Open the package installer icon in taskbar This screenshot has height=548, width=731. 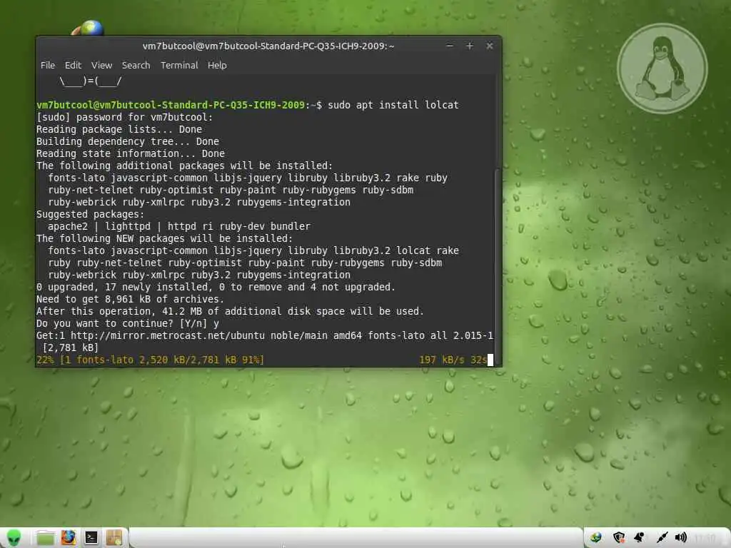point(114,537)
